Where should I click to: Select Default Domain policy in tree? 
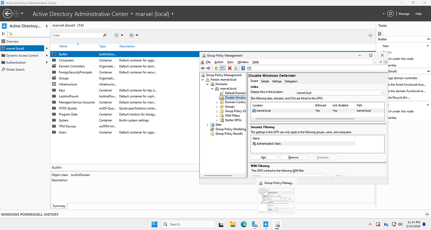(233, 93)
